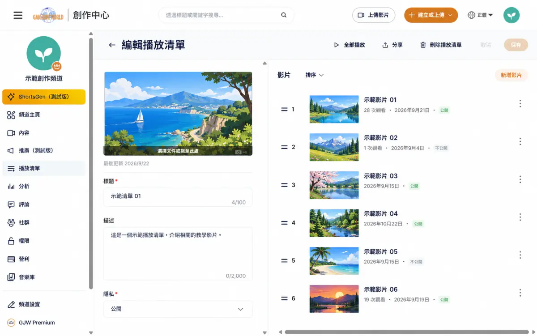The image size is (537, 336).
Task: Click the 上傳影片 button
Action: [x=373, y=15]
